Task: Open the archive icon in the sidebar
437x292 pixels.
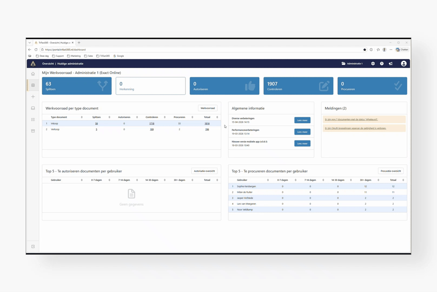Action: 33,131
